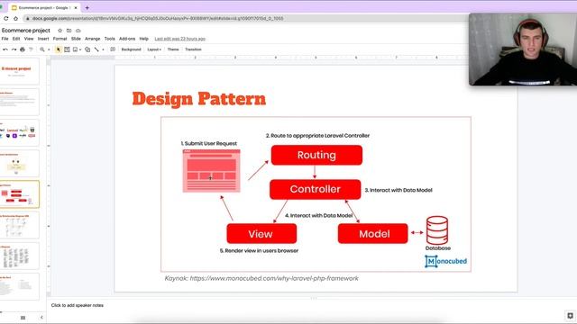Click the Model box in the diagram
The width and height of the screenshot is (577, 324).
point(372,234)
